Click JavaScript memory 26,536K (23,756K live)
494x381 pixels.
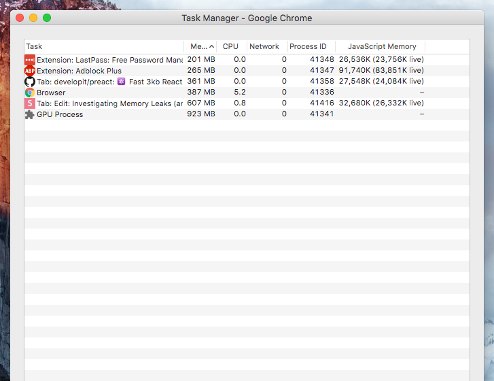coord(381,60)
